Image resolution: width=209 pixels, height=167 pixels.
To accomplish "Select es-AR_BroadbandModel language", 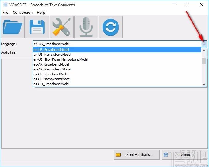I will click(117, 64).
